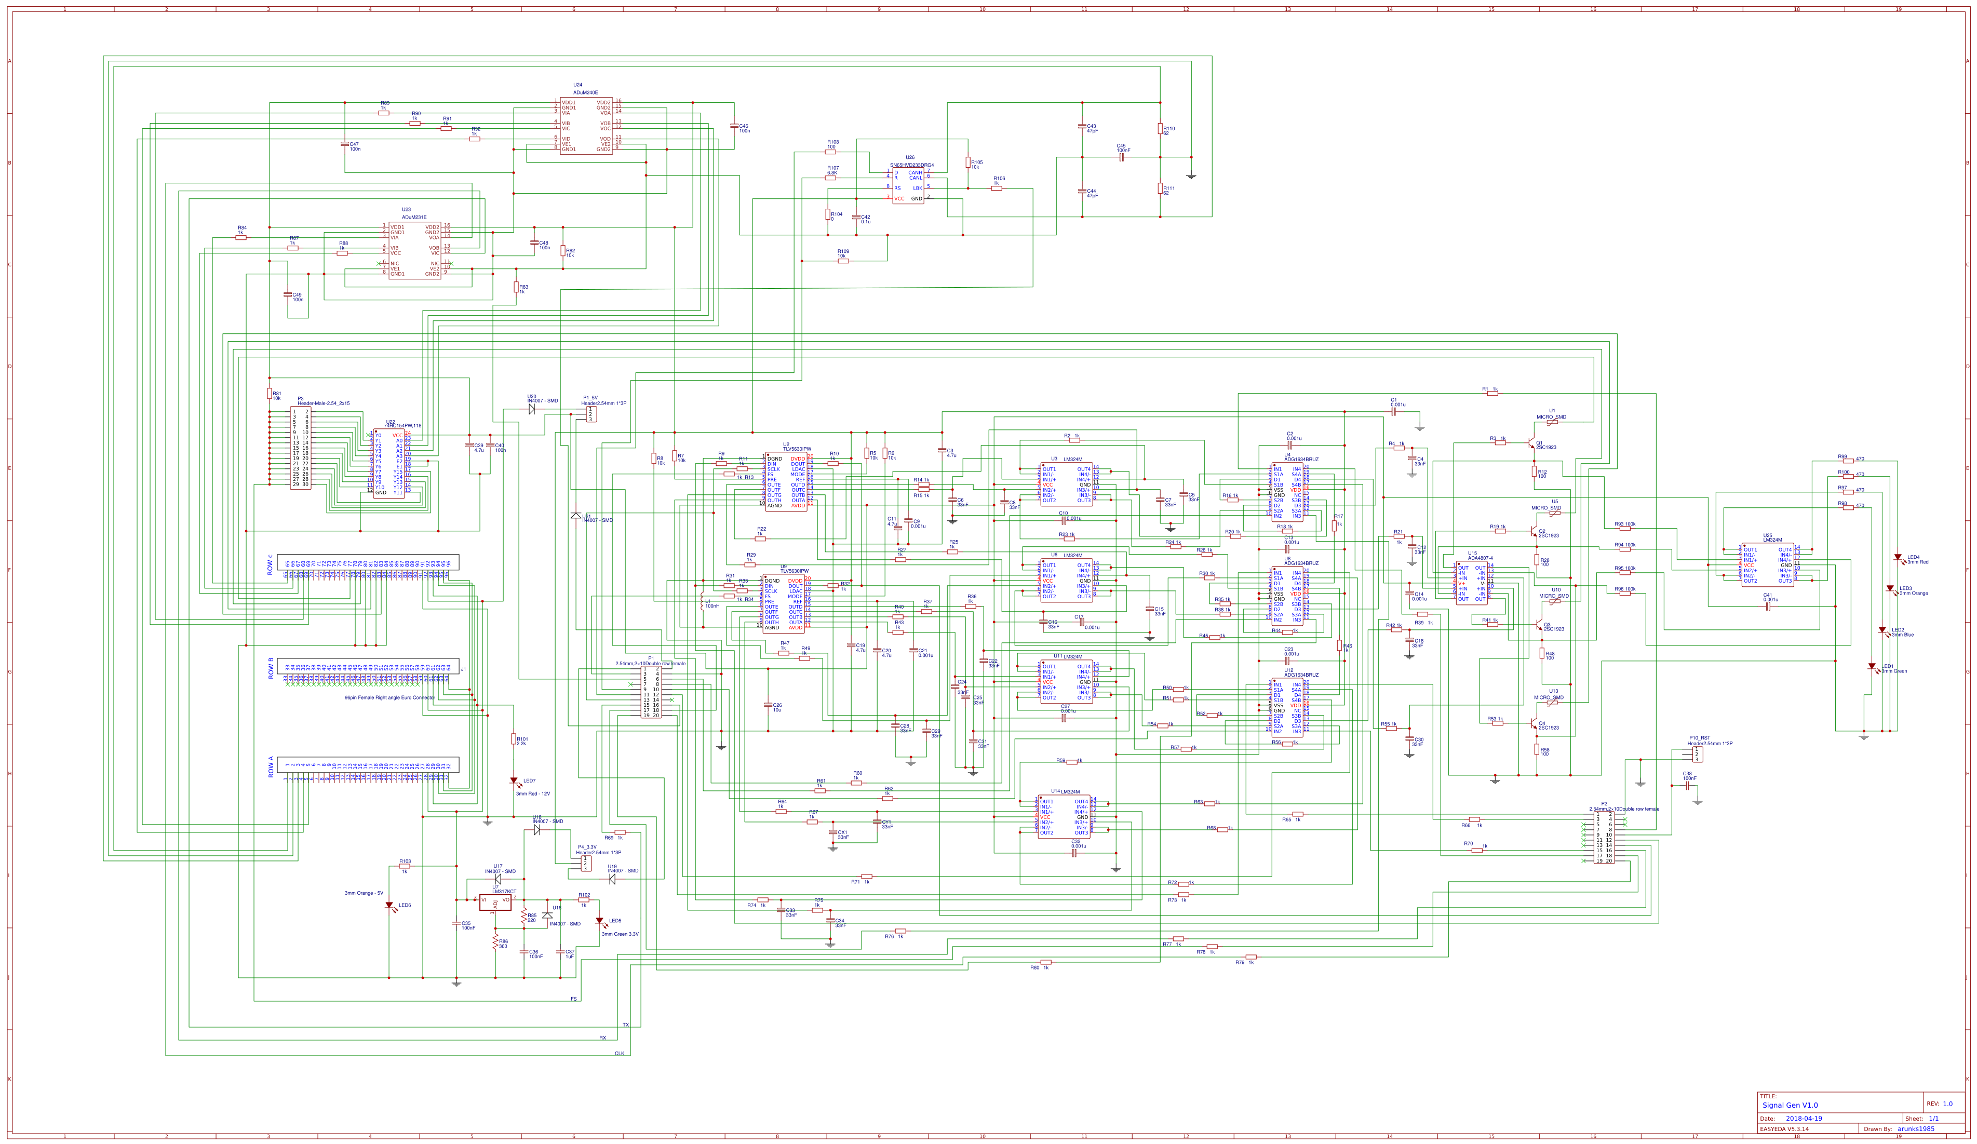Select the REV 1.0 field
Viewport: 1977px width, 1144px height.
(1947, 1104)
